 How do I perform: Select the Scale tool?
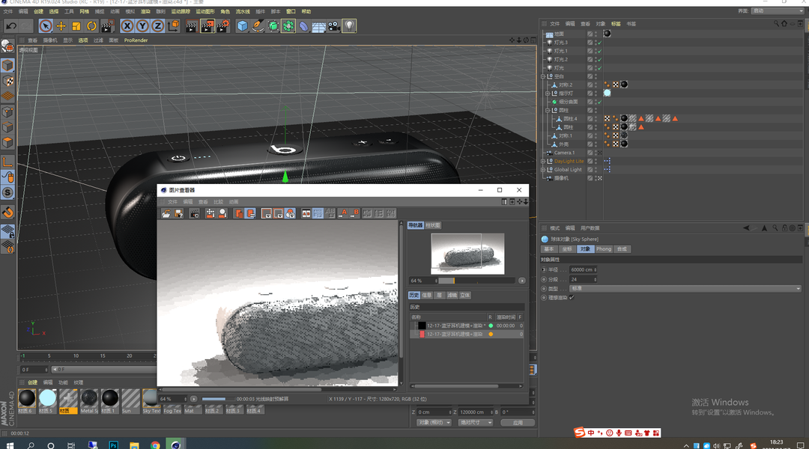pyautogui.click(x=76, y=25)
